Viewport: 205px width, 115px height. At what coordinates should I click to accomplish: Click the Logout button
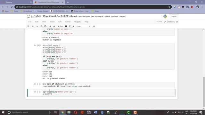174,16
